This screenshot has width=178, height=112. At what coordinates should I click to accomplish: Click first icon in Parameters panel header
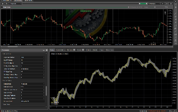[x=44, y=50]
